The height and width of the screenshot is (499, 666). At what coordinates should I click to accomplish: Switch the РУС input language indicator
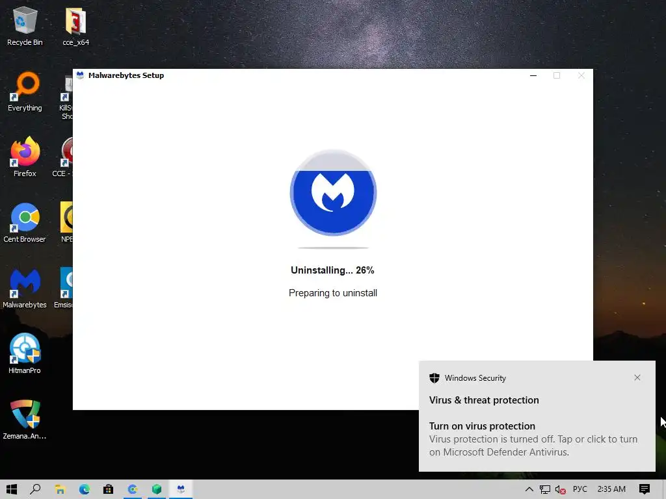click(x=579, y=489)
